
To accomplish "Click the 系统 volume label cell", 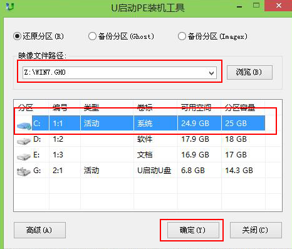I will (x=145, y=124).
